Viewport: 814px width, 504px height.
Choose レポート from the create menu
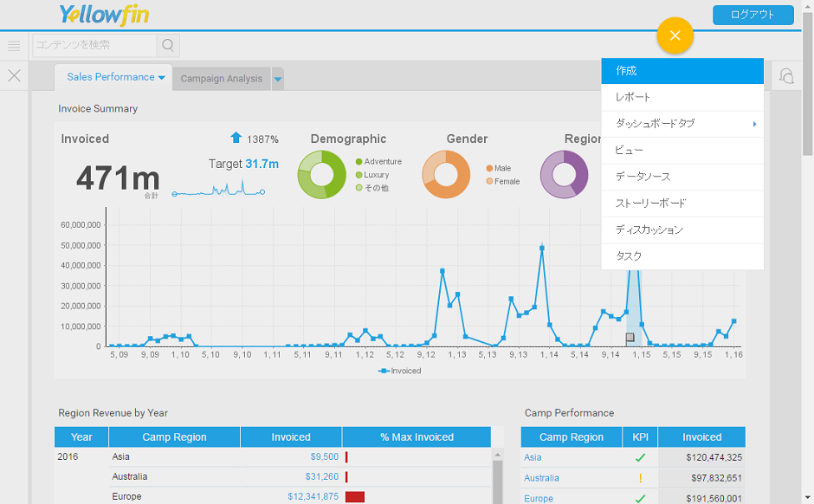(x=682, y=97)
